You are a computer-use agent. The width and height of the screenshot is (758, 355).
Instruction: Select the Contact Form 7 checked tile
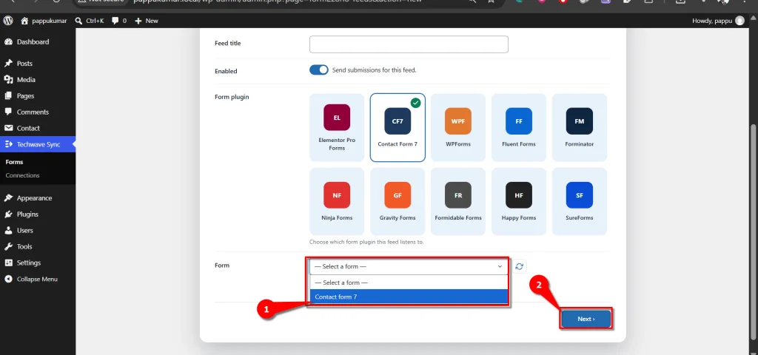pyautogui.click(x=398, y=127)
